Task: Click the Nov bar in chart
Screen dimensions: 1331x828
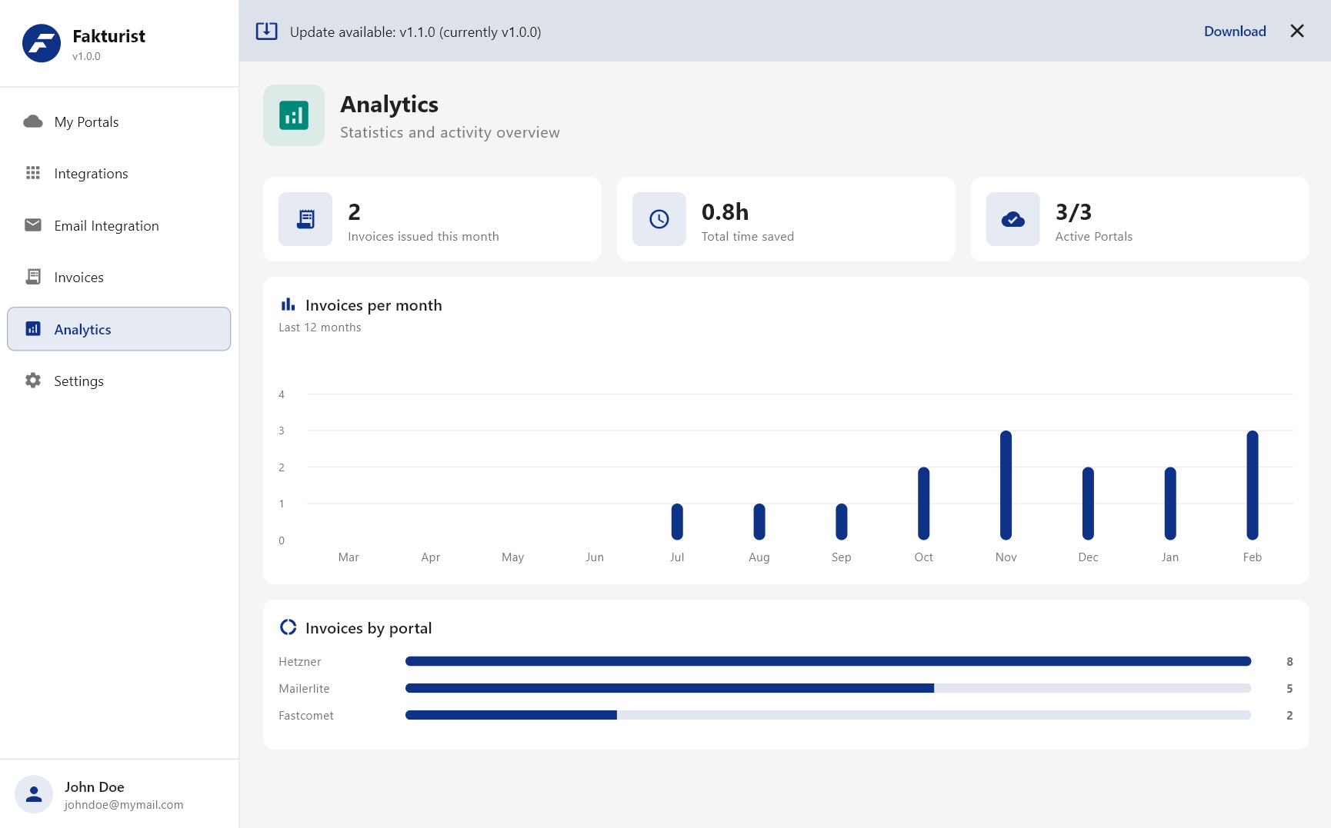Action: (1006, 485)
